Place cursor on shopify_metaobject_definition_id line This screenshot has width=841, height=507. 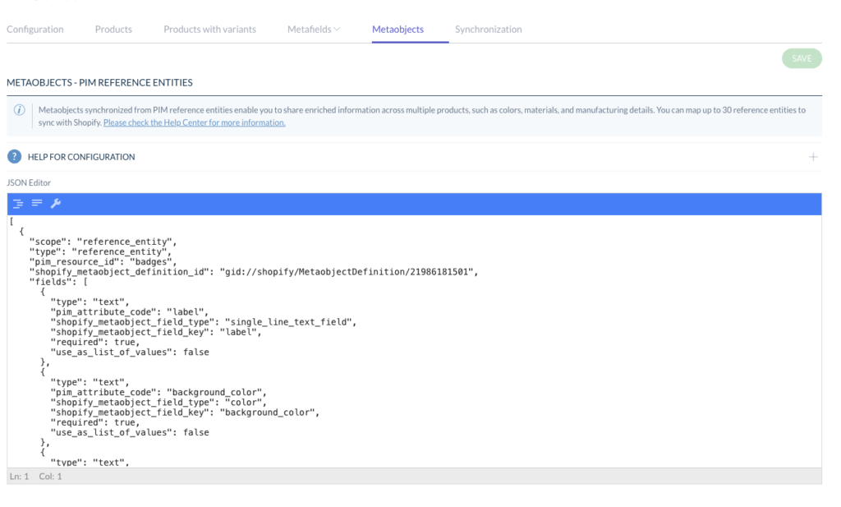point(253,272)
